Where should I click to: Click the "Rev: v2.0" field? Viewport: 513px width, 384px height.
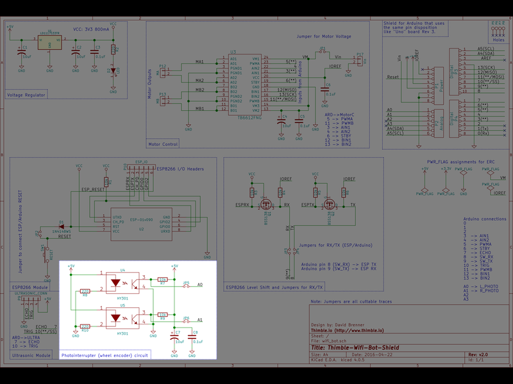478,355
